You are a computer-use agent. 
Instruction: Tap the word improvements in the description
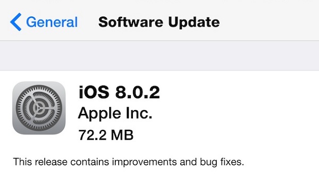(x=144, y=162)
